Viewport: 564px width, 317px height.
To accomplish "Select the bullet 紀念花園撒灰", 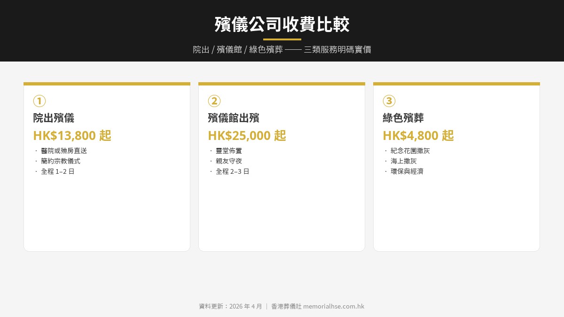I will [410, 151].
